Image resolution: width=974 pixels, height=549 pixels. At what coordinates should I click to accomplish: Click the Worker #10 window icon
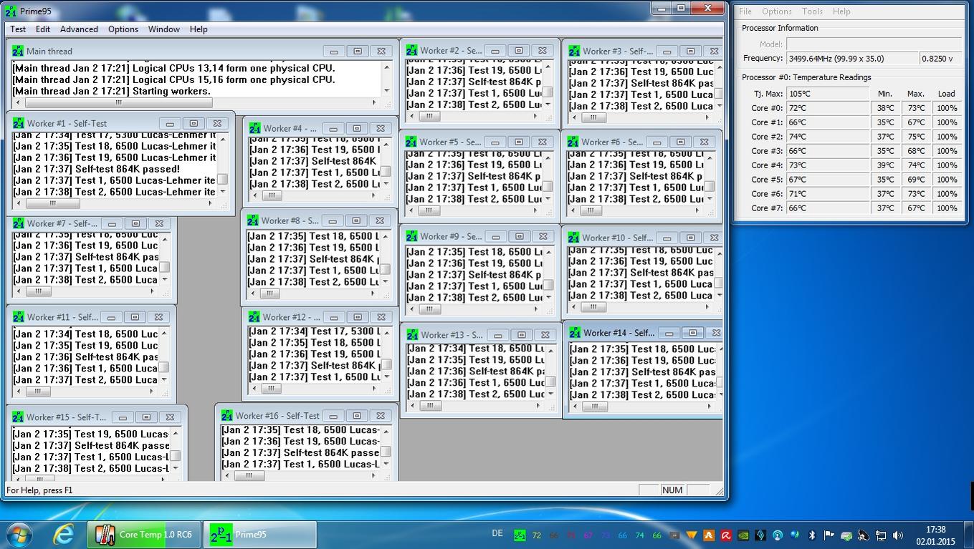[573, 237]
